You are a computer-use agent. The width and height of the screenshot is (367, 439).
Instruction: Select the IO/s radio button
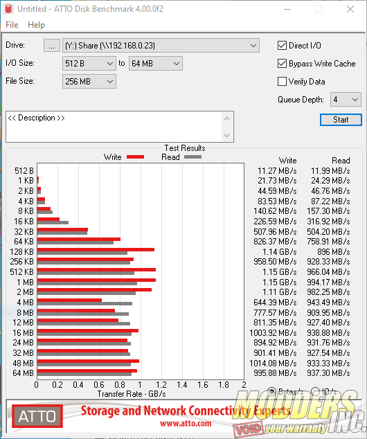pos(316,391)
